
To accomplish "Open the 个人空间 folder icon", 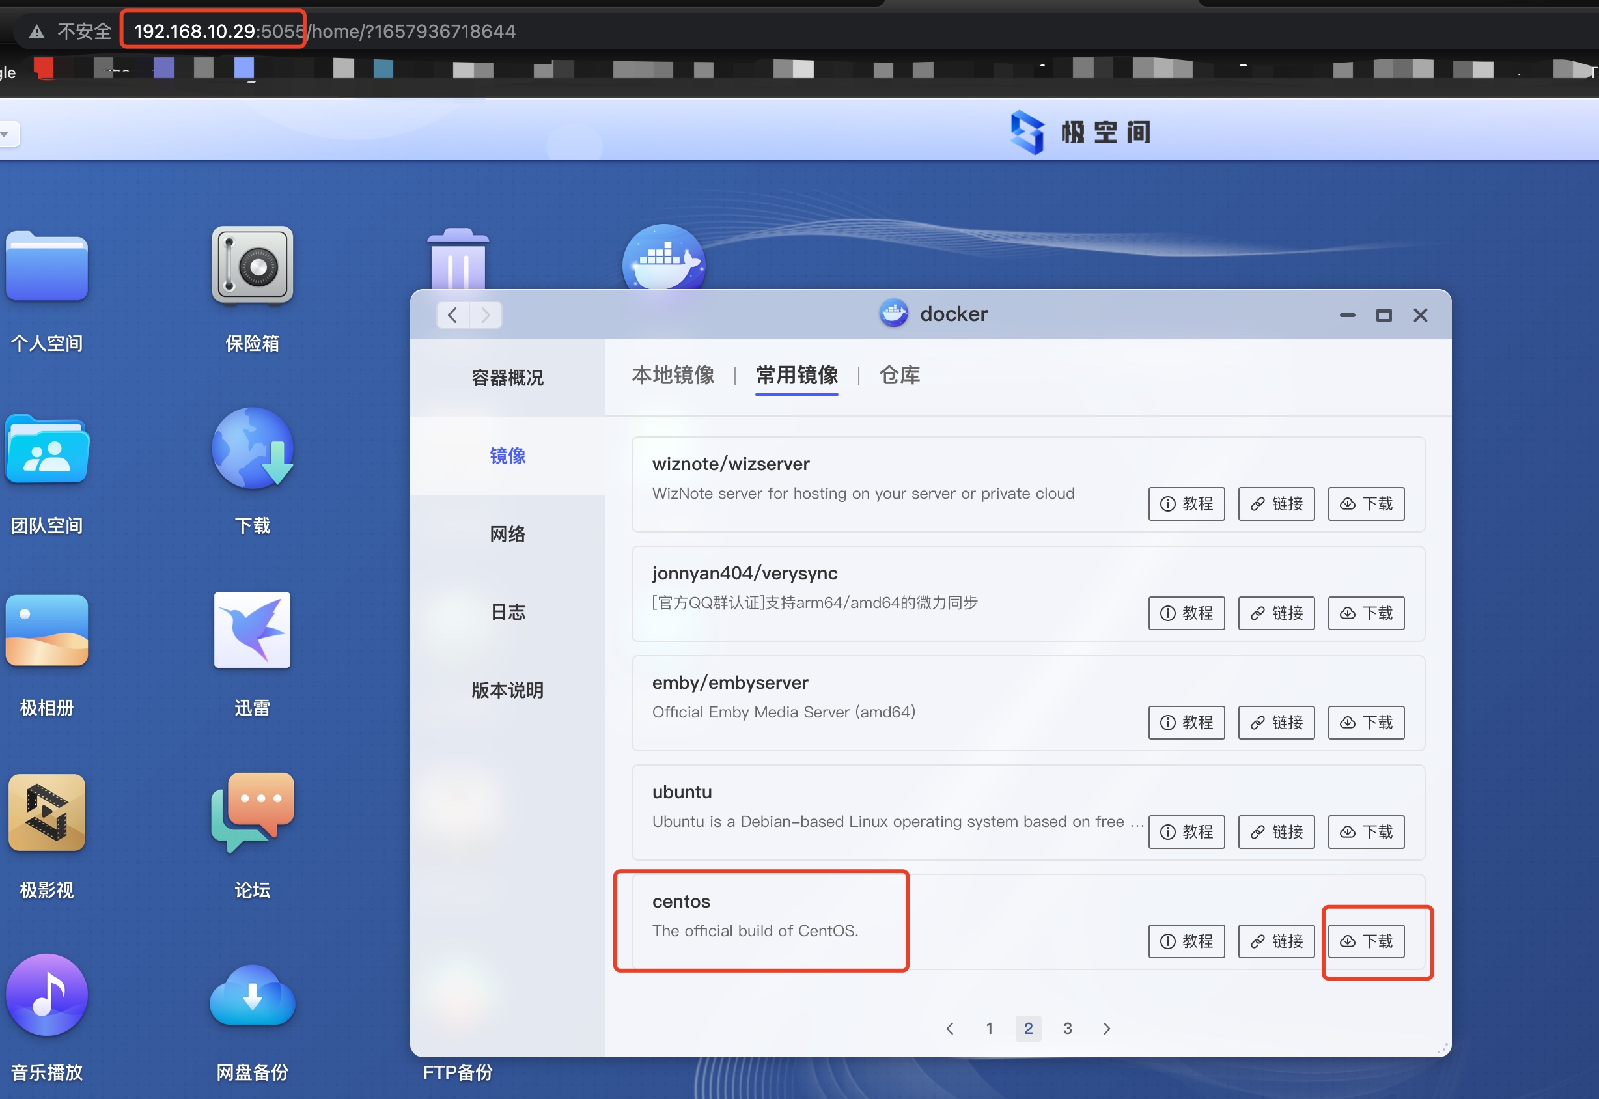I will click(47, 266).
